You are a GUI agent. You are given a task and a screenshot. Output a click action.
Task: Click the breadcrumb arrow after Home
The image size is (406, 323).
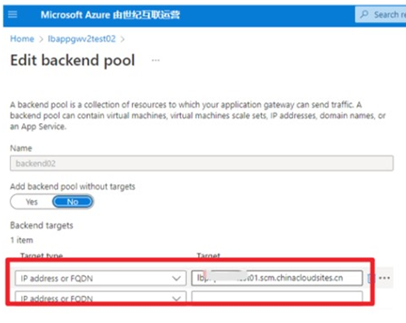coord(41,39)
